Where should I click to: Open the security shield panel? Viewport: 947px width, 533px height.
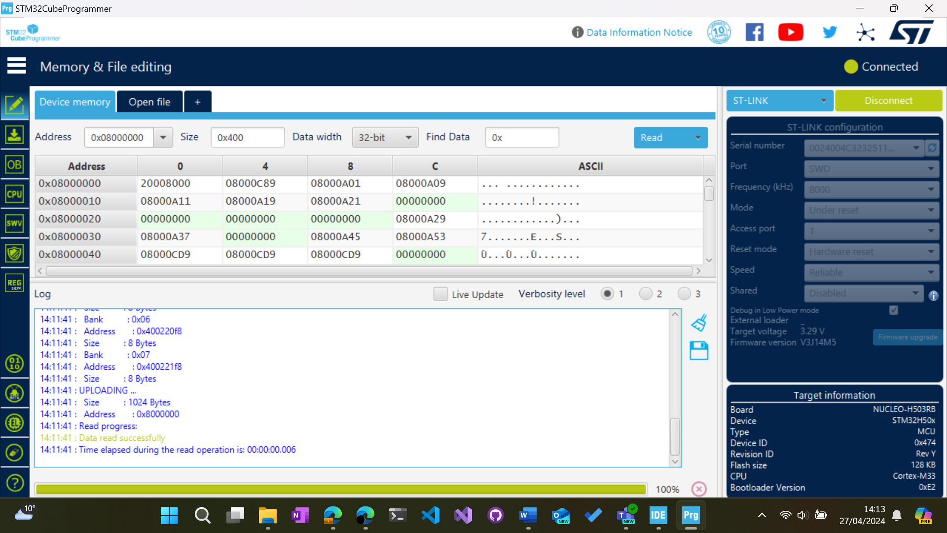point(15,253)
